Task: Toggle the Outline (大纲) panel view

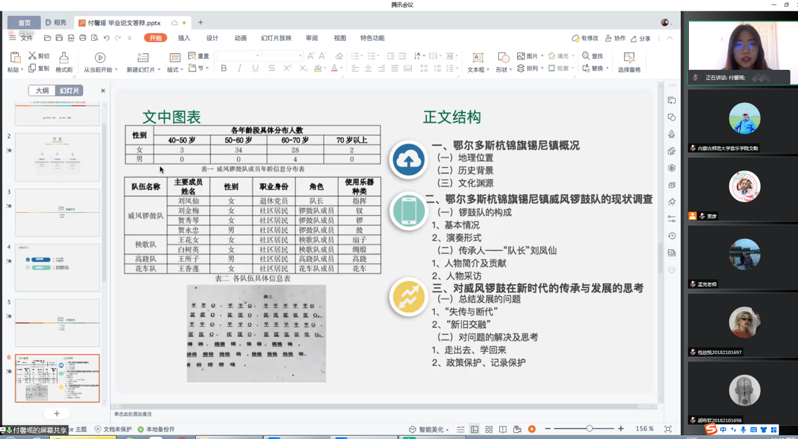Action: 42,91
